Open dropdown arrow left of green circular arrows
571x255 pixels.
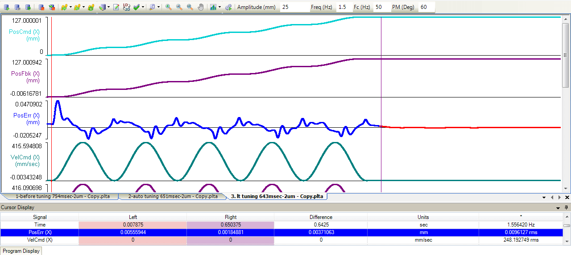(83, 7)
